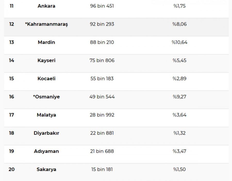Click the %10,64 percentage for Mardin
This screenshot has width=232, height=181.
point(179,42)
